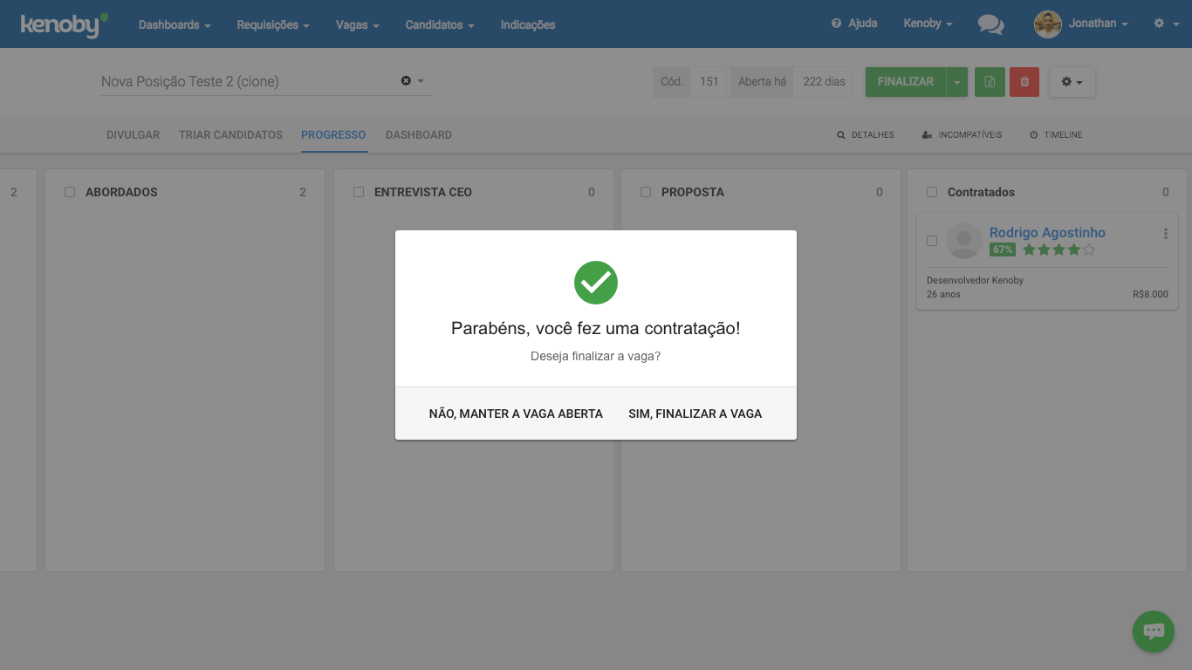Open the Dashboards dropdown menu

175,24
